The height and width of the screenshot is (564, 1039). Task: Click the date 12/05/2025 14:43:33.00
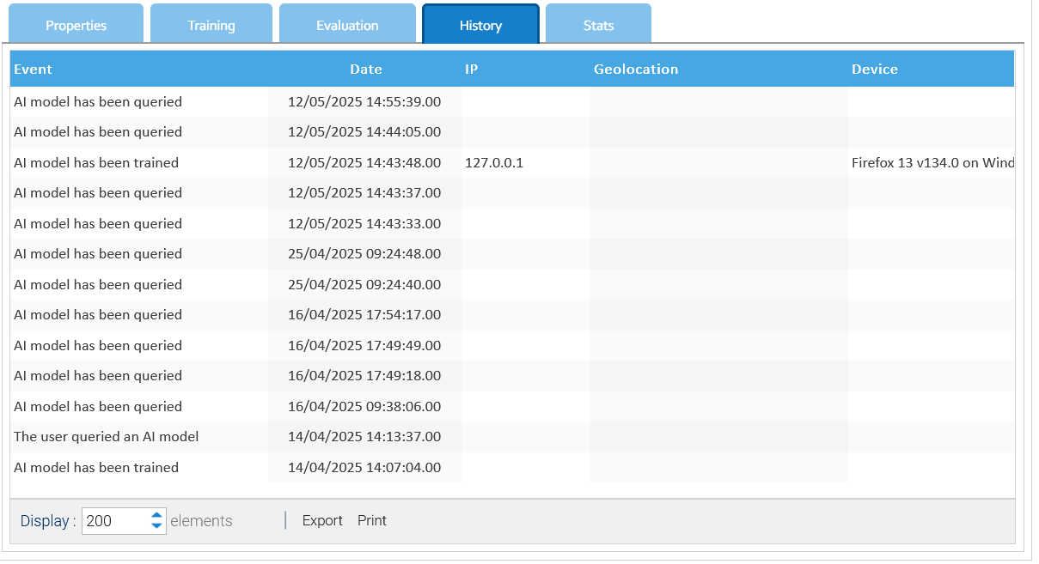pos(364,224)
